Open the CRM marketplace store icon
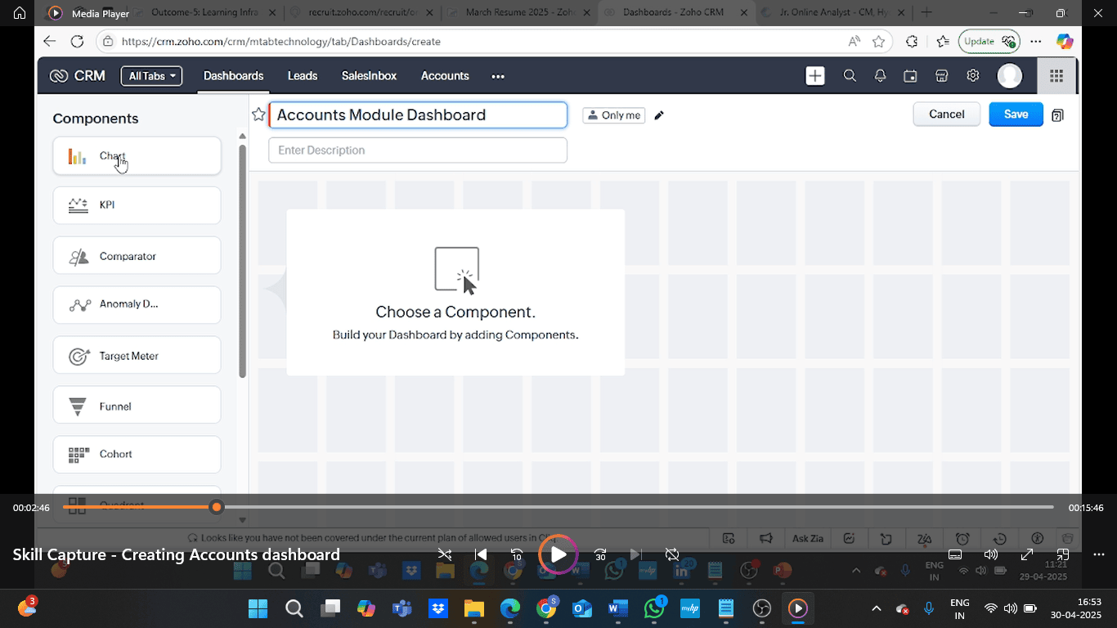Image resolution: width=1117 pixels, height=628 pixels. point(941,76)
